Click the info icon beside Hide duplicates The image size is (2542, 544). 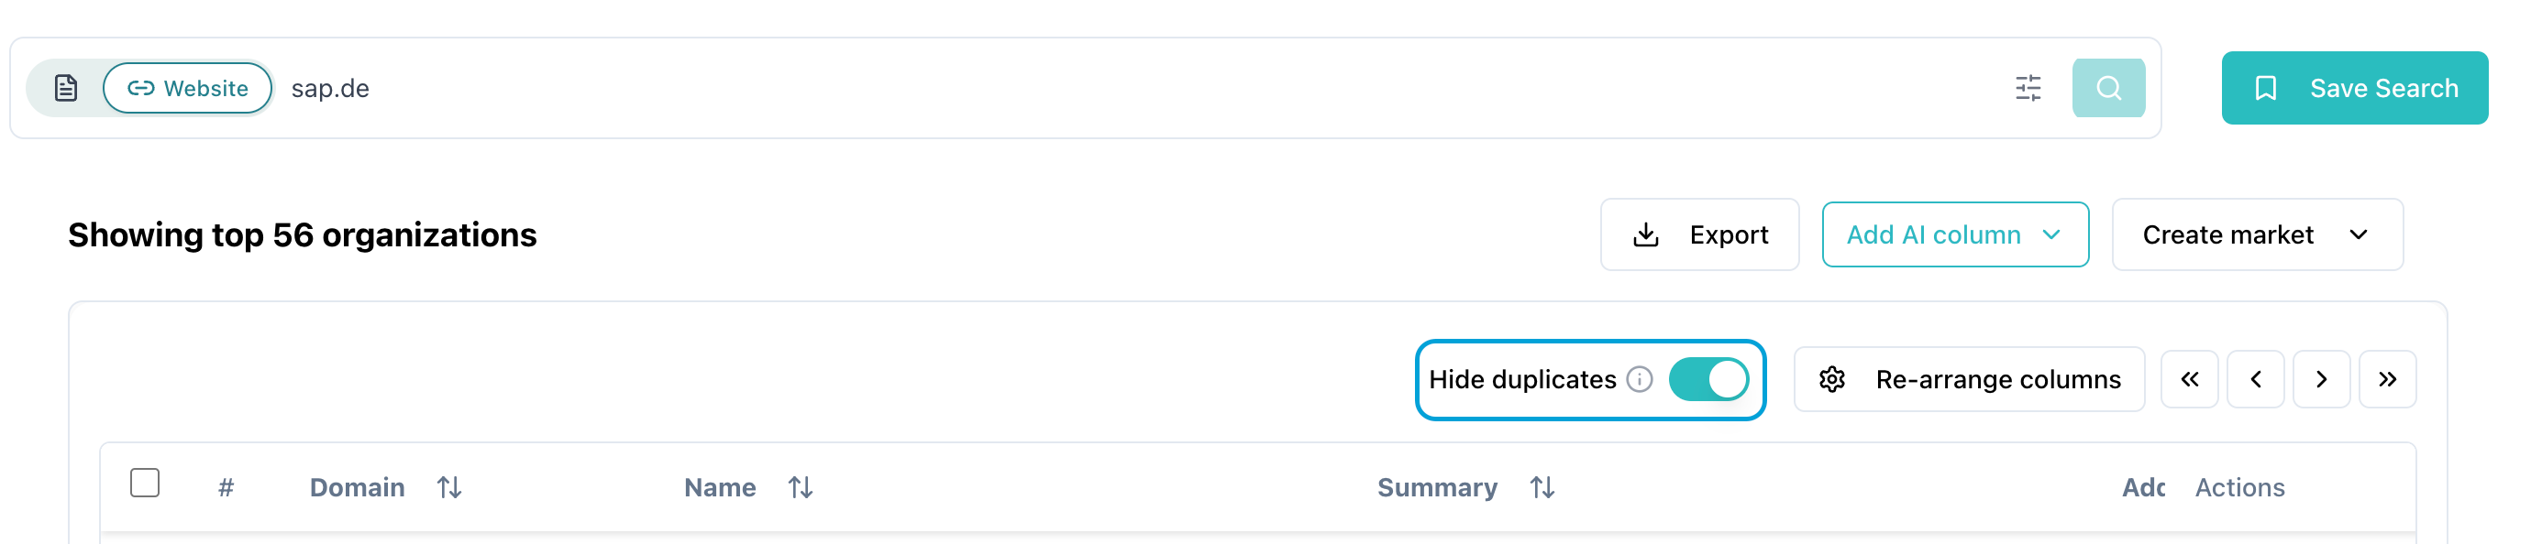click(x=1639, y=379)
